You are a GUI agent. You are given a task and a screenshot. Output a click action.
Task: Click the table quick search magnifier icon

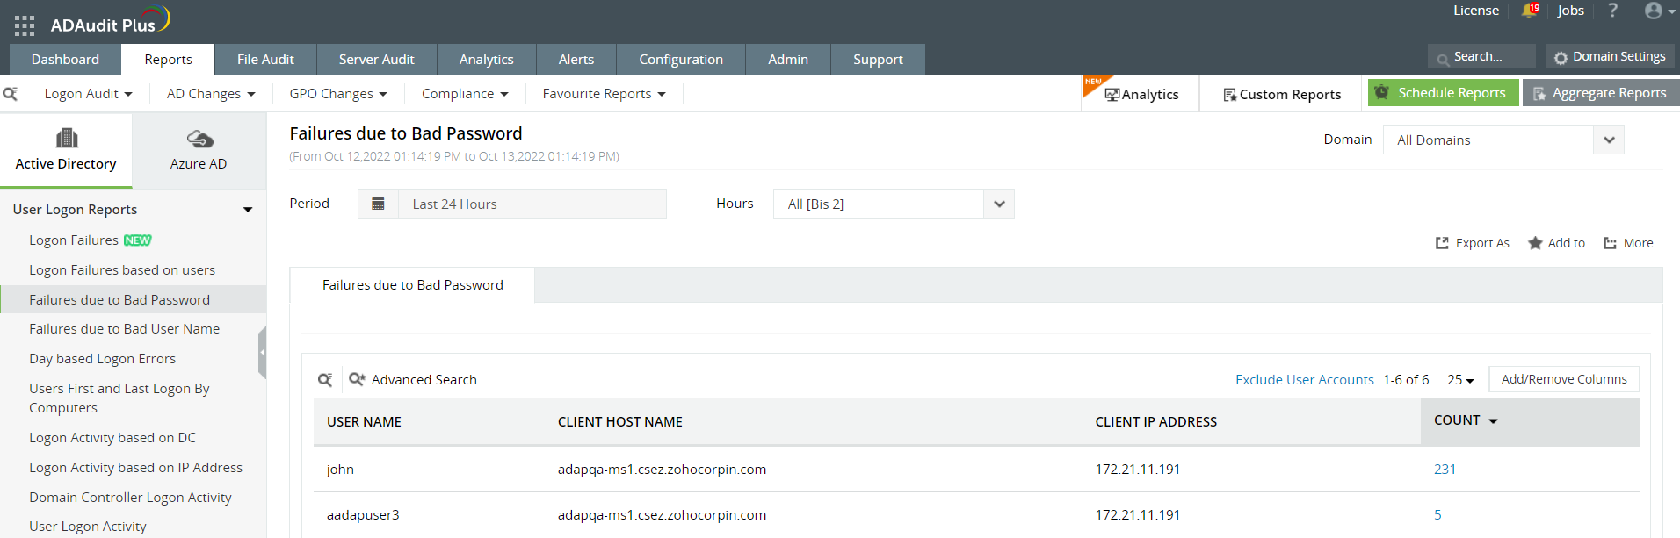[x=325, y=379]
